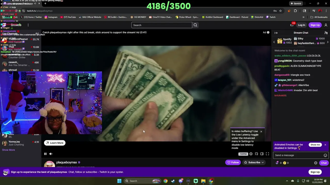
Task: Open the user account avatar menu
Action: pos(326,25)
